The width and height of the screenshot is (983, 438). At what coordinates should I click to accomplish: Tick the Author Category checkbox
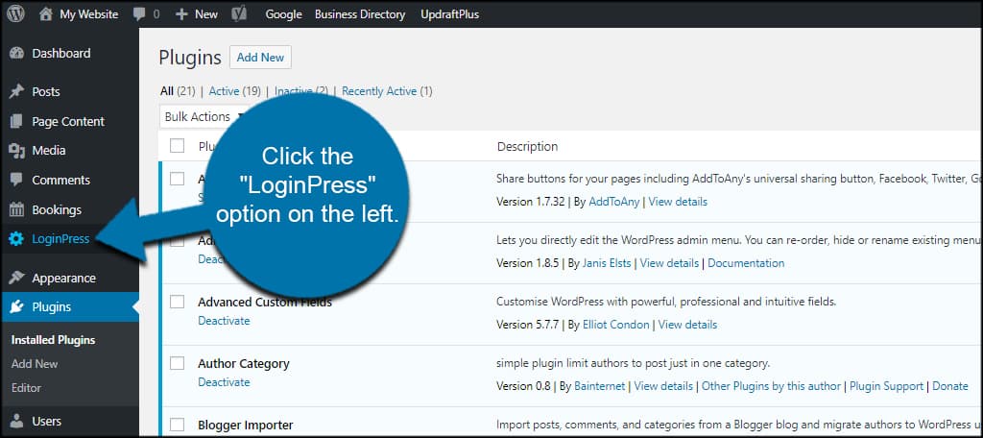(x=178, y=363)
